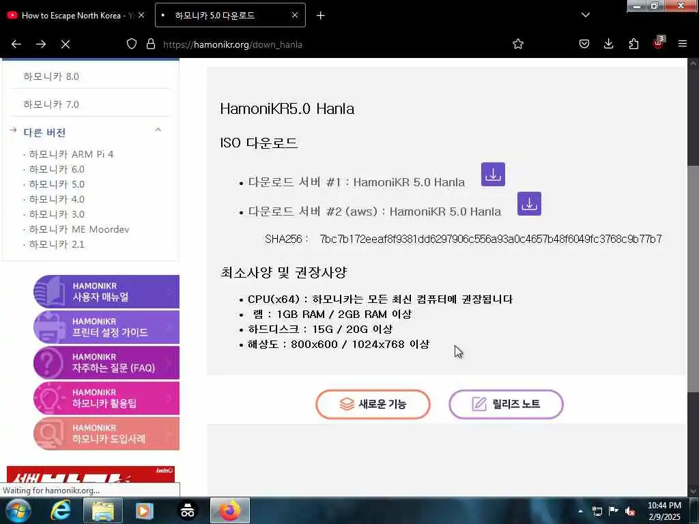699x524 pixels.
Task: Click the page vertical scrollbar thumb
Action: (693, 278)
